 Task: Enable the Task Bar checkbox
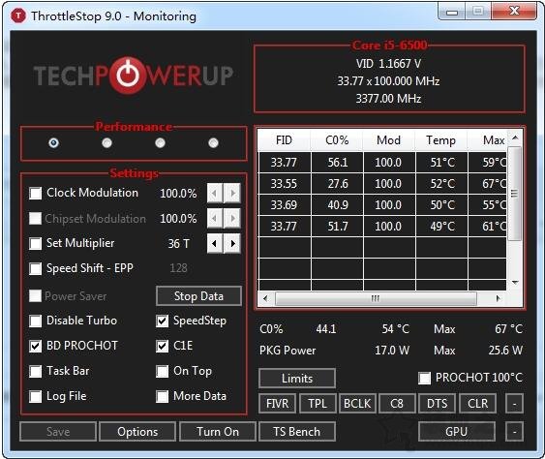(36, 372)
